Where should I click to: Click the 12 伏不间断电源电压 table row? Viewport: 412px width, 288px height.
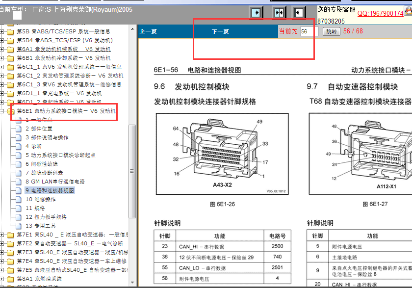[x=223, y=257]
